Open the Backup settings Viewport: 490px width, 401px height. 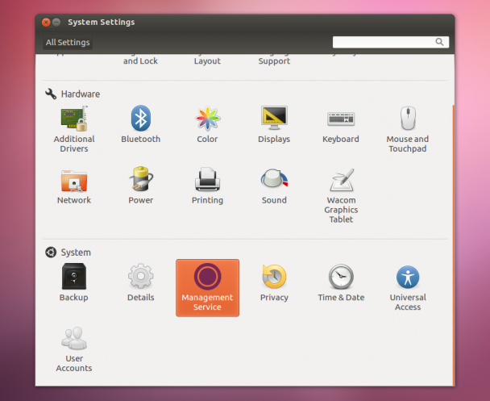pos(74,282)
